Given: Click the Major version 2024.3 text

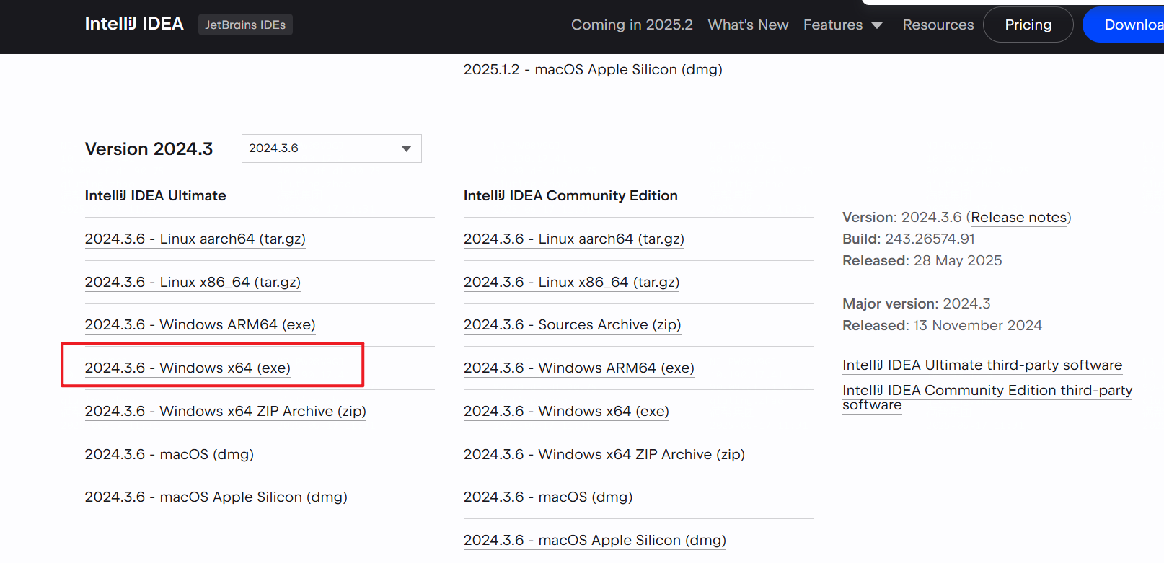Looking at the screenshot, I should (x=917, y=303).
